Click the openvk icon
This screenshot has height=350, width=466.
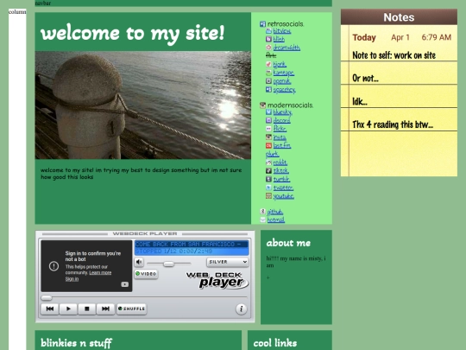[x=268, y=80]
